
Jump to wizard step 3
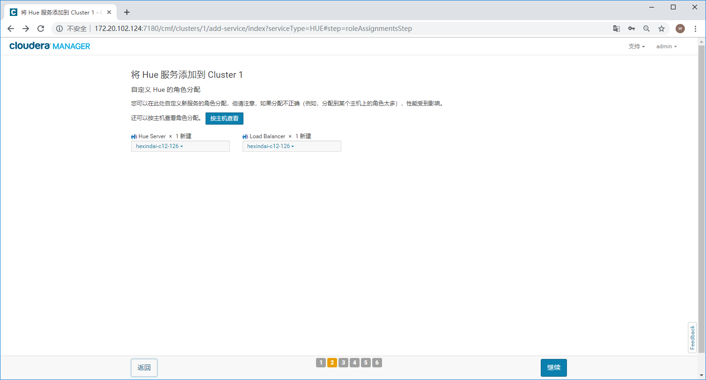343,363
